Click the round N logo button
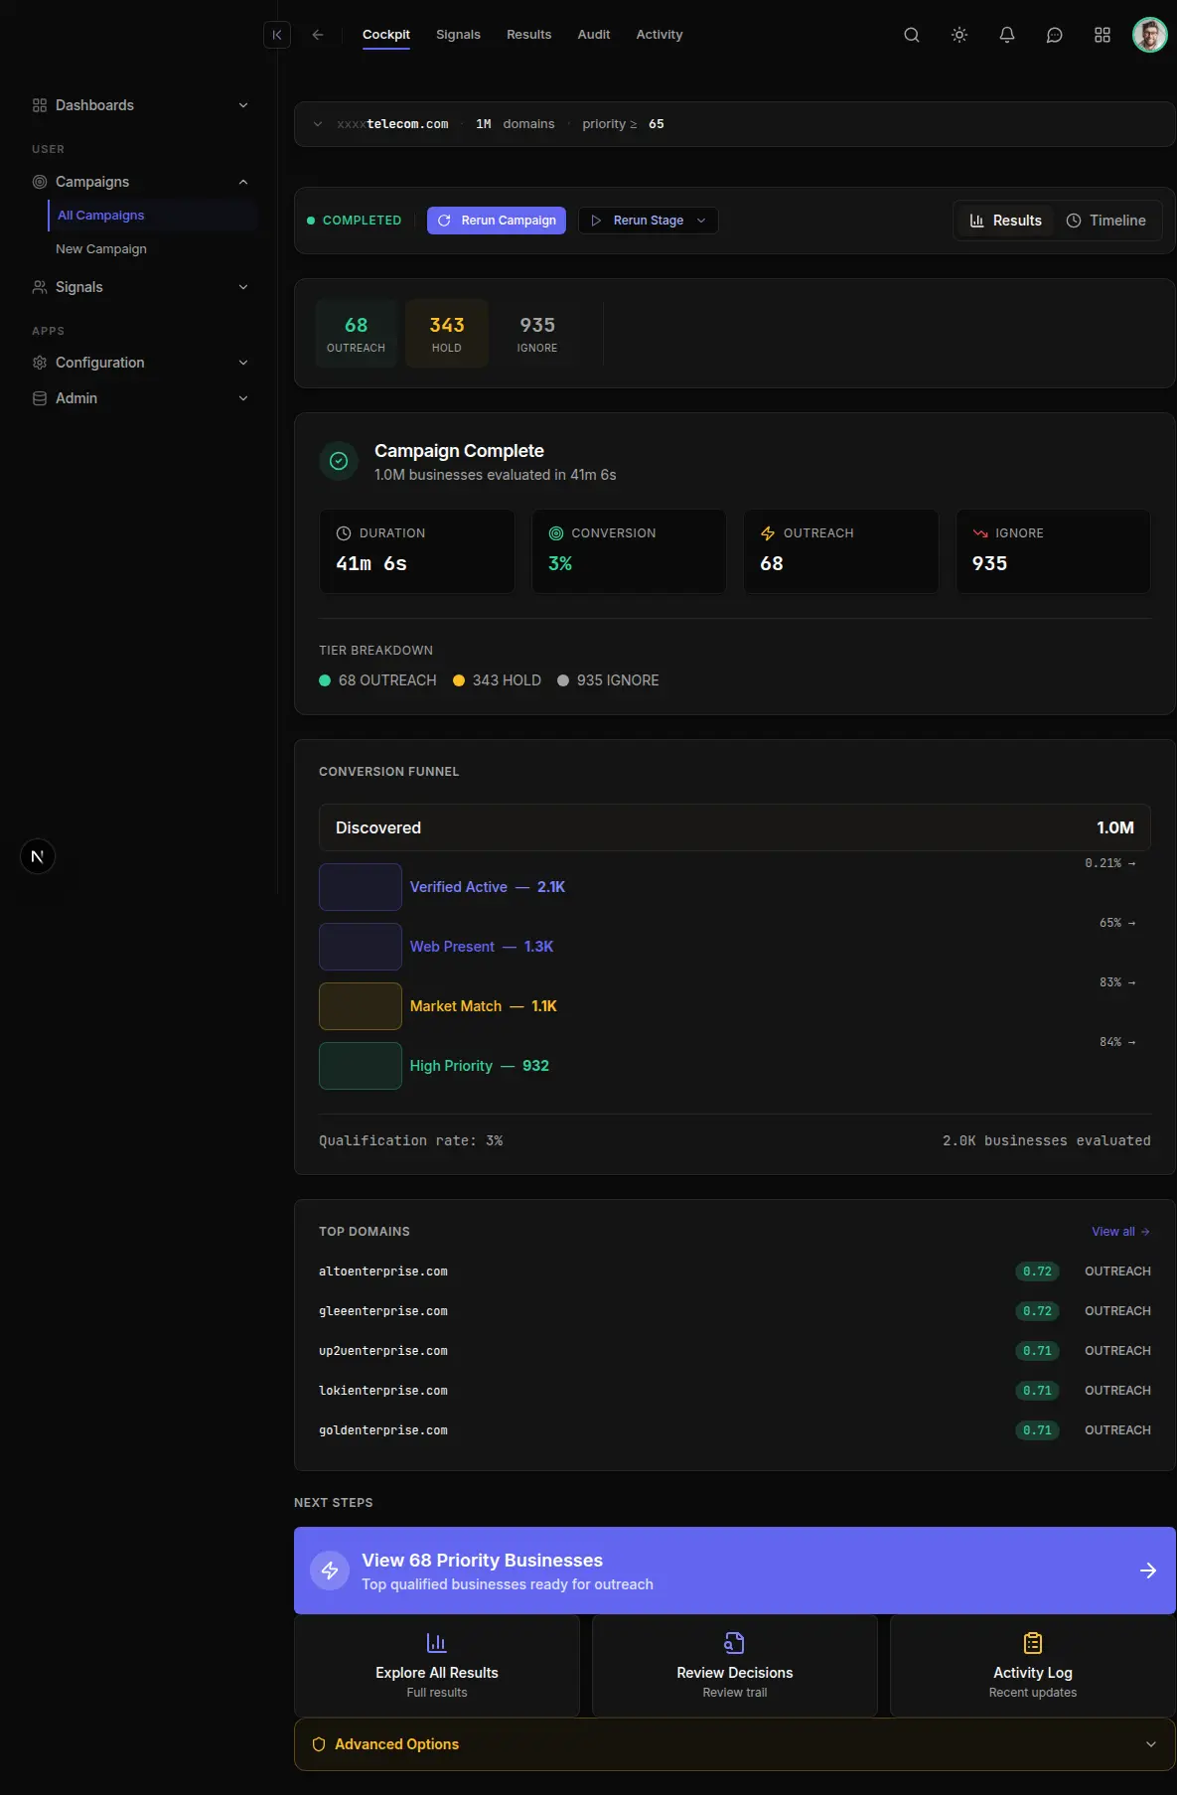Screen dimensions: 1177x1795 click(38, 856)
